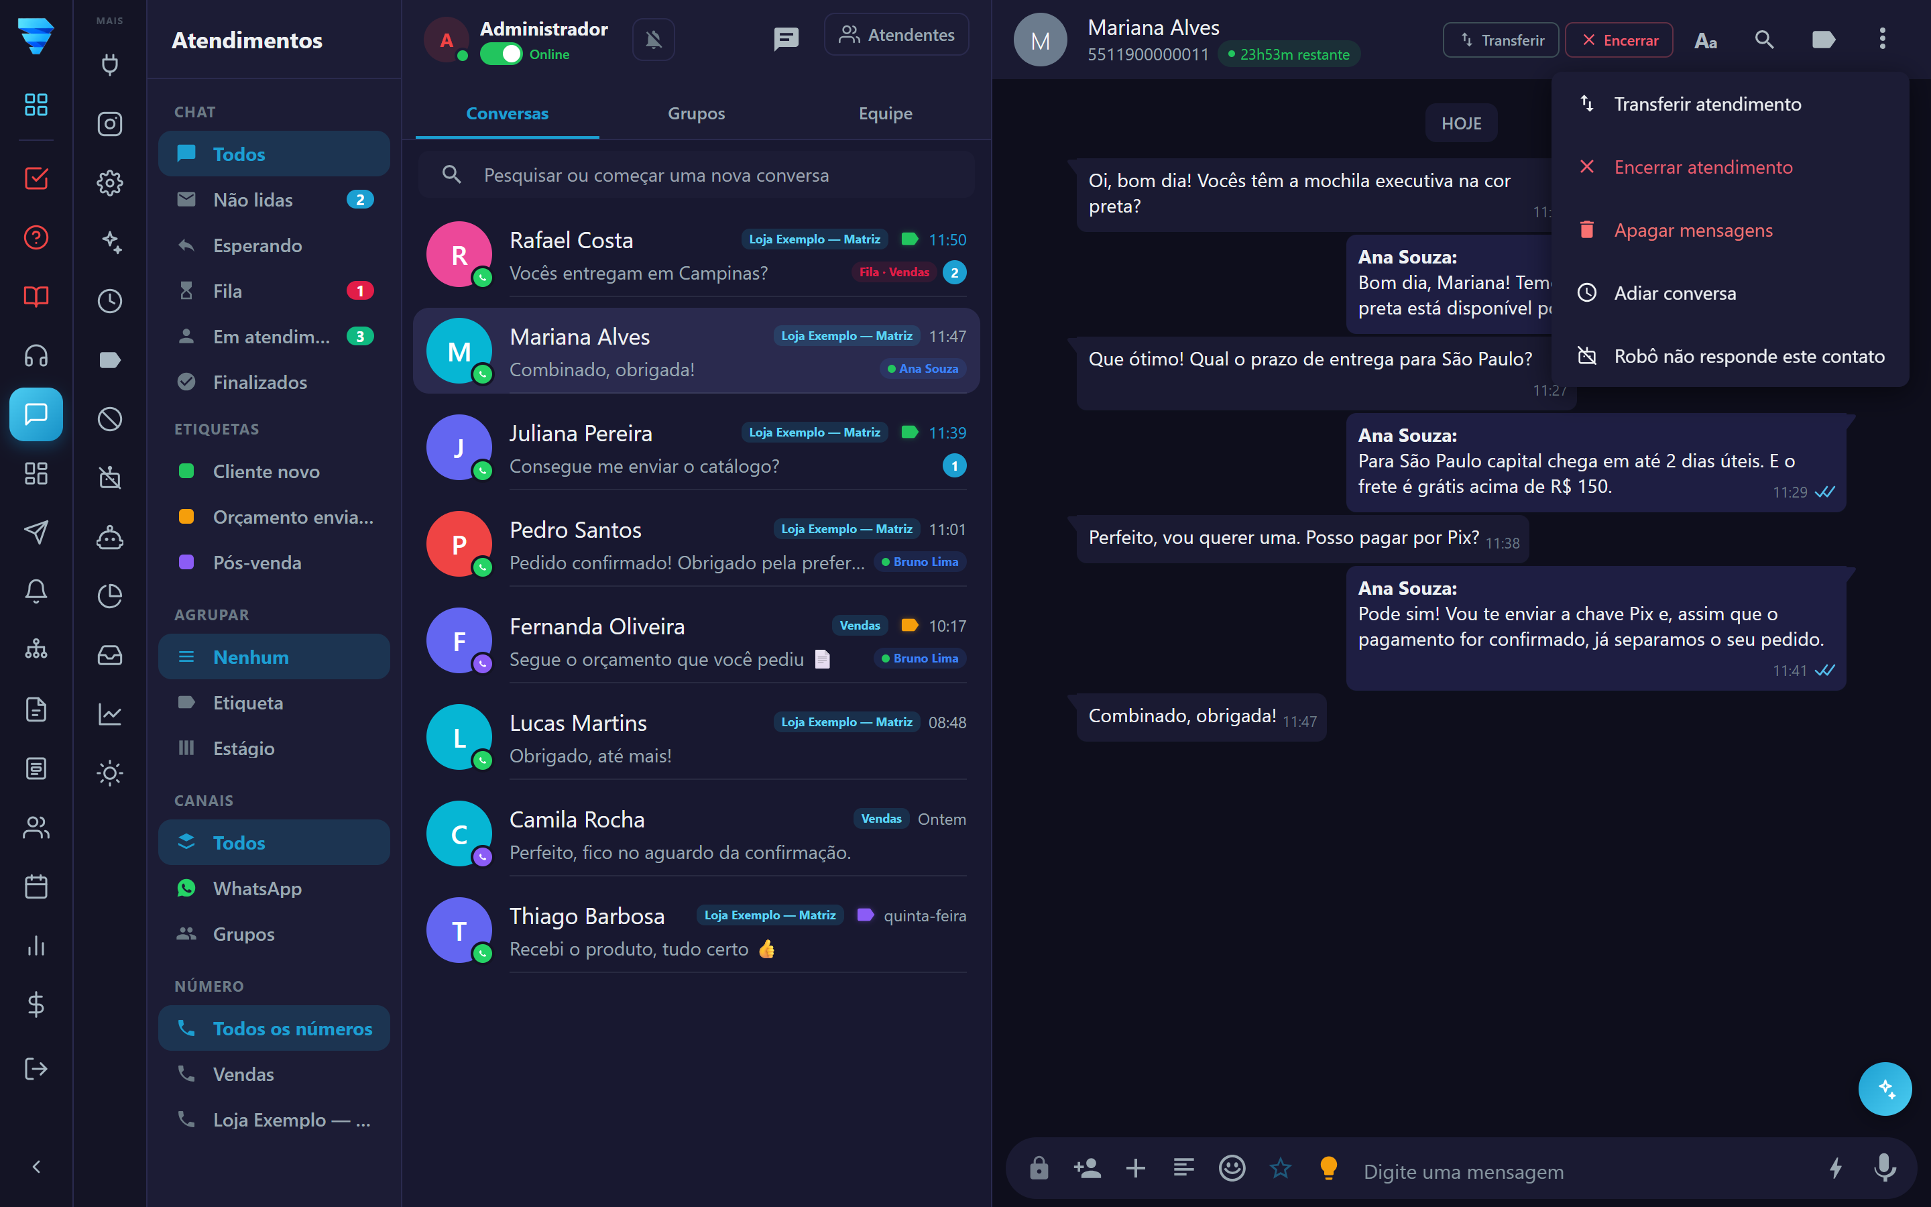Click the logout icon in sidebar
This screenshot has width=1931, height=1207.
pyautogui.click(x=36, y=1068)
